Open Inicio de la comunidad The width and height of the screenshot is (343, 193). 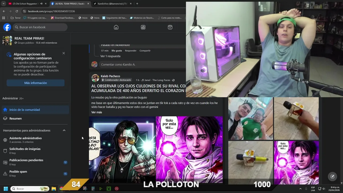point(35,110)
